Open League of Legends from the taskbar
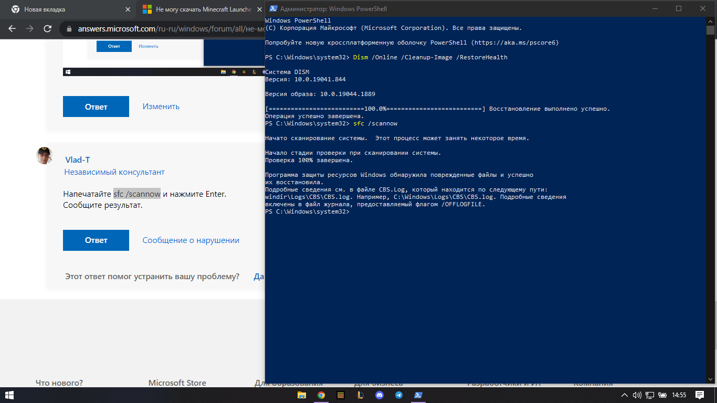The width and height of the screenshot is (717, 403). (x=360, y=395)
